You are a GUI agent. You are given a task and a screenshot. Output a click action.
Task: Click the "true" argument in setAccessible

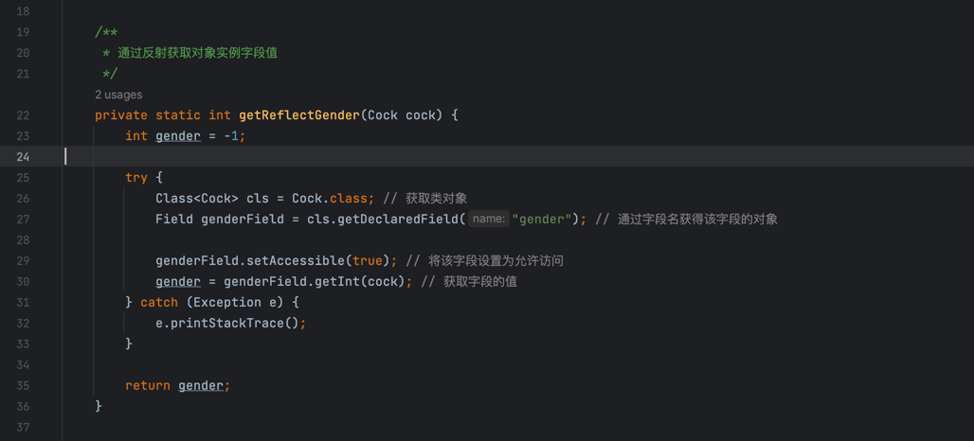[368, 261]
